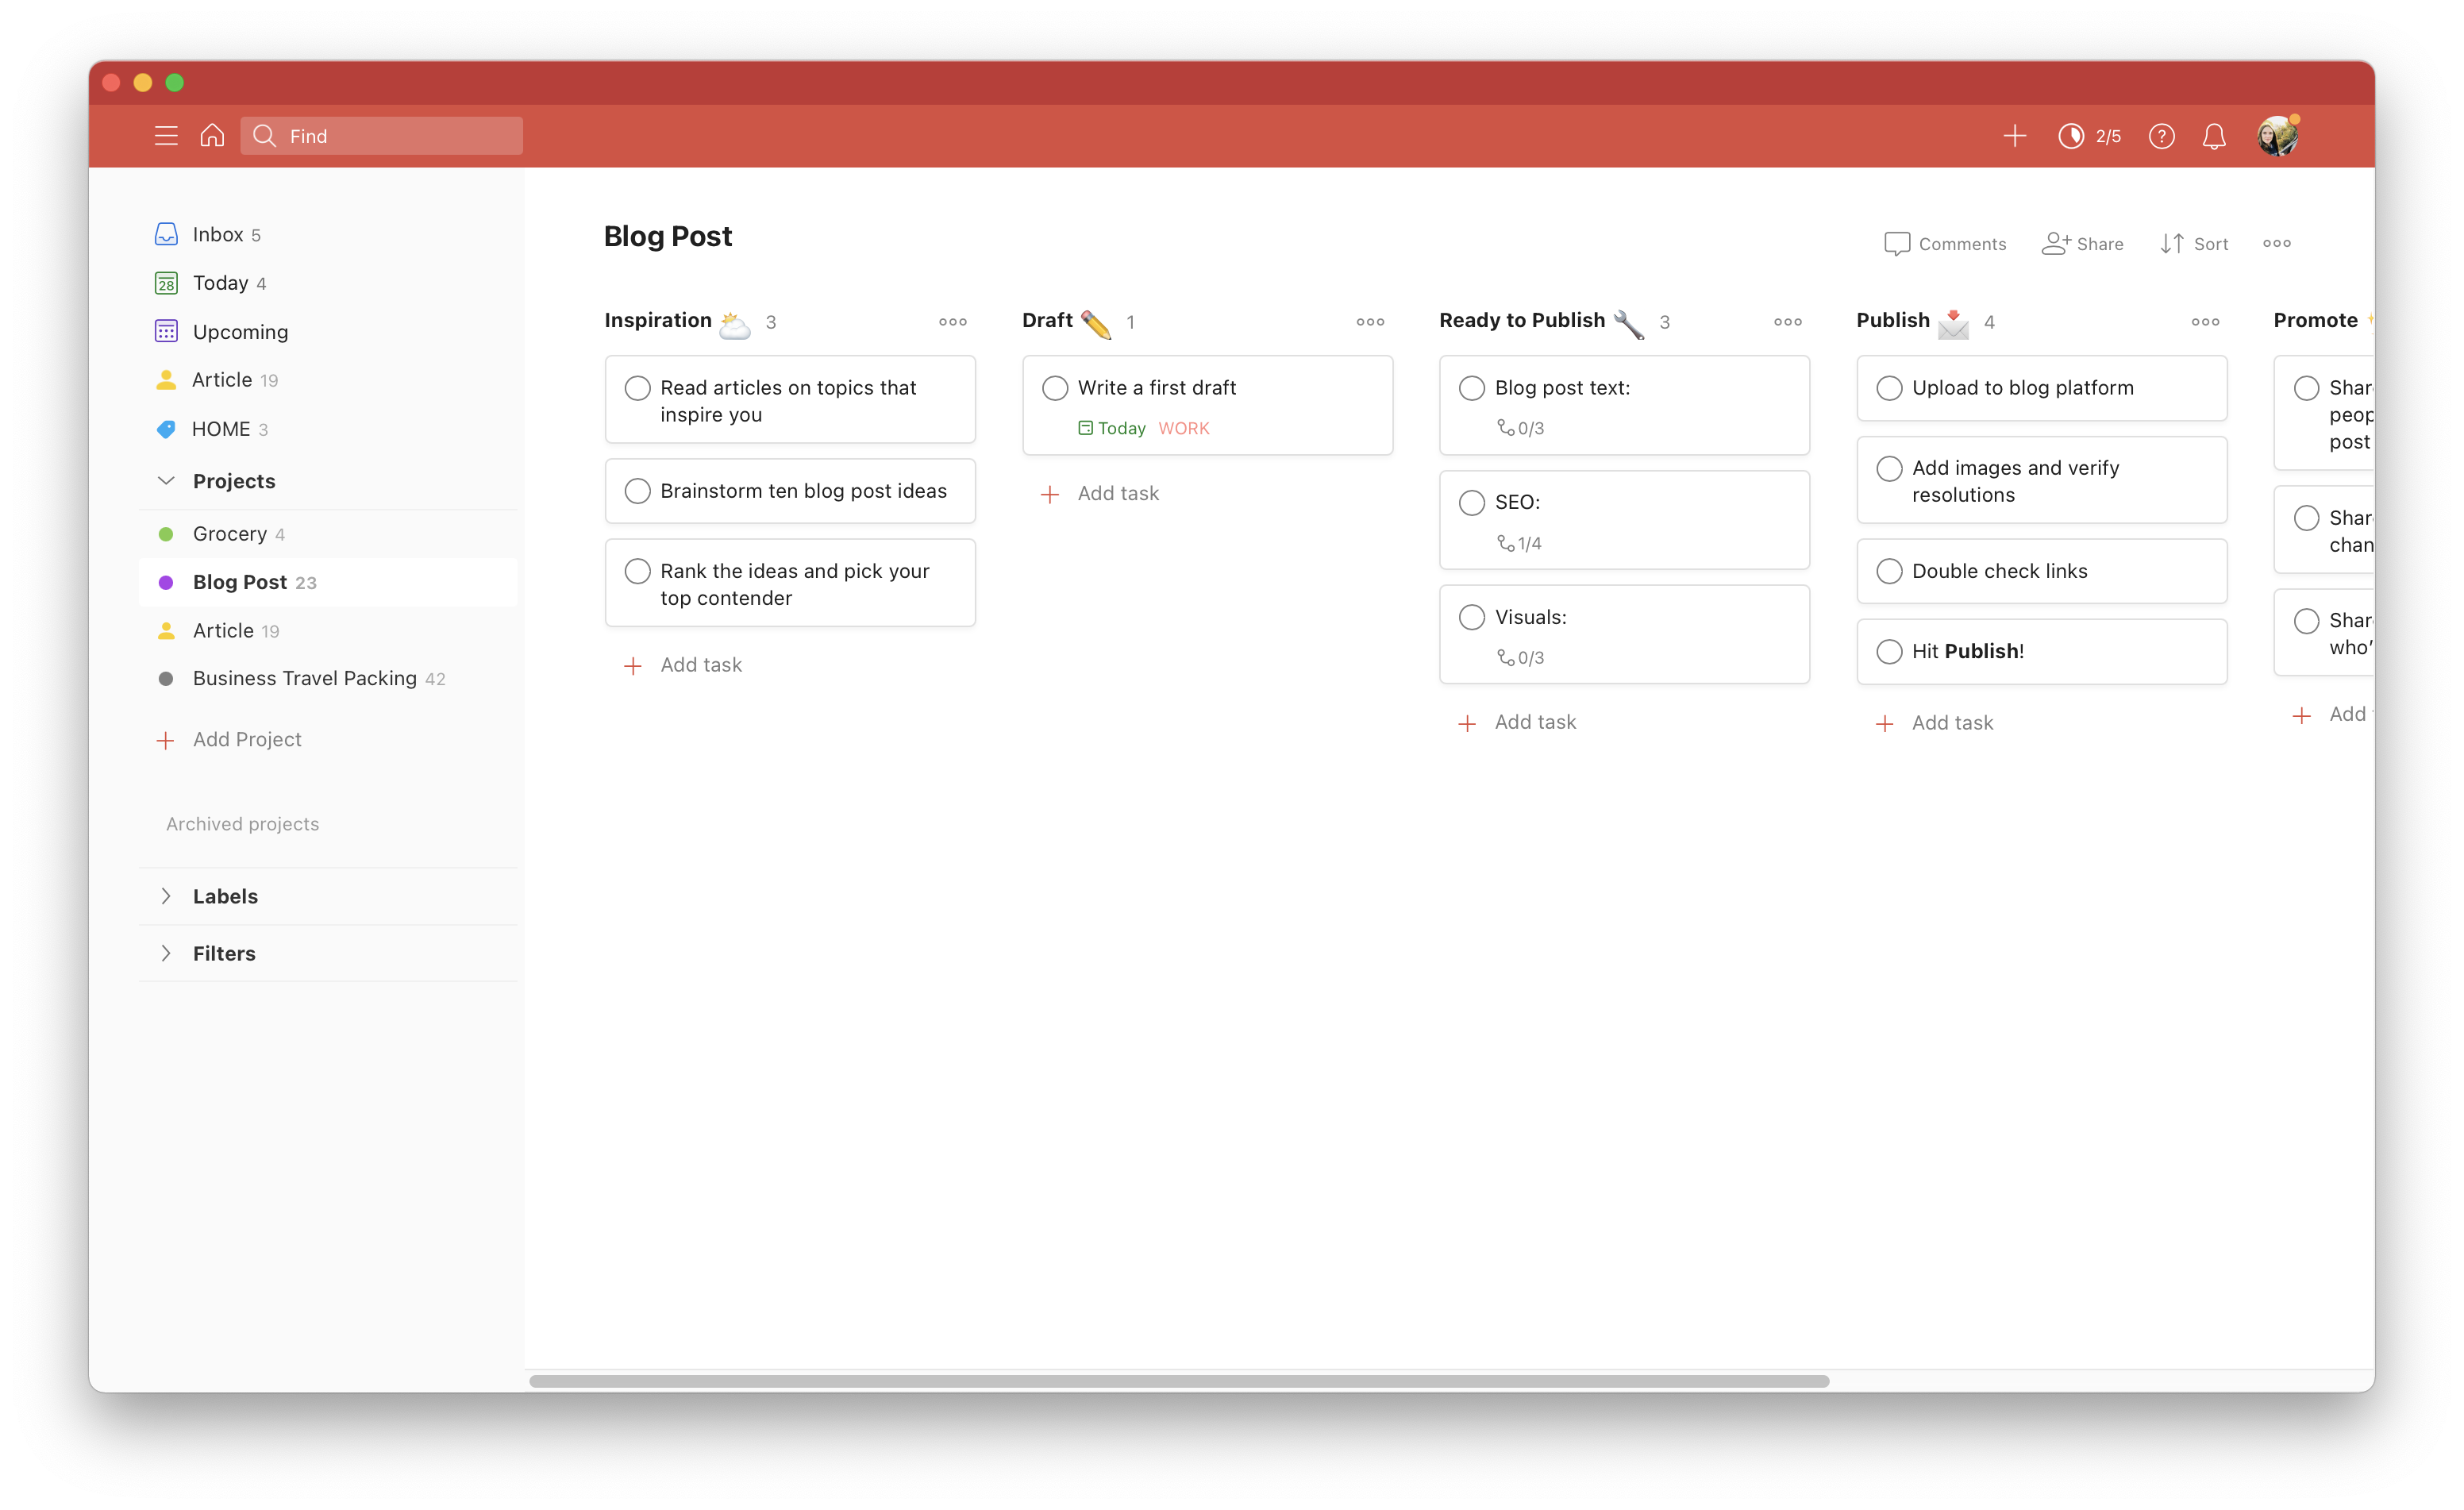Click the horizontal board scrollbar
The height and width of the screenshot is (1510, 2464).
pyautogui.click(x=1178, y=1381)
